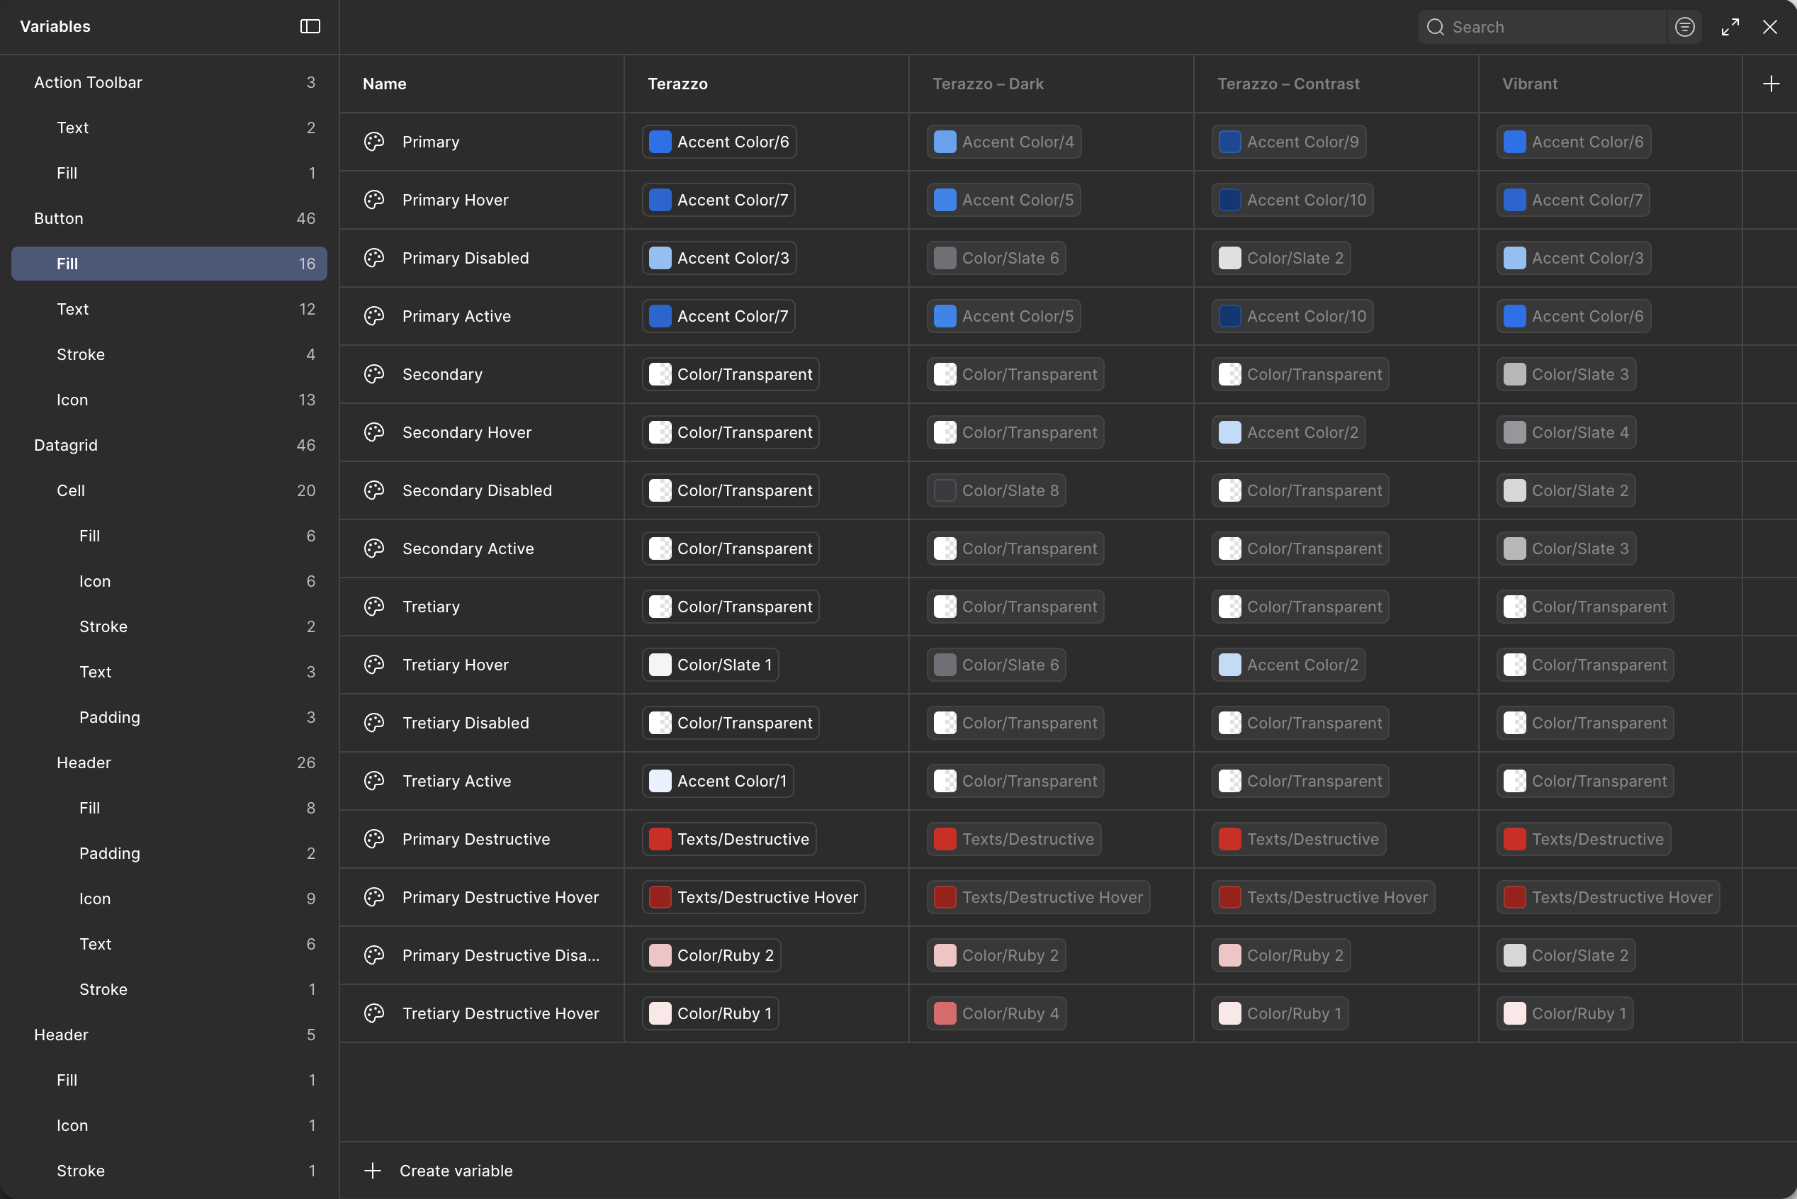Click Variables panel title

point(55,27)
